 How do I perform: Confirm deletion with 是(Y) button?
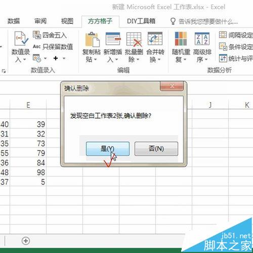(x=108, y=149)
